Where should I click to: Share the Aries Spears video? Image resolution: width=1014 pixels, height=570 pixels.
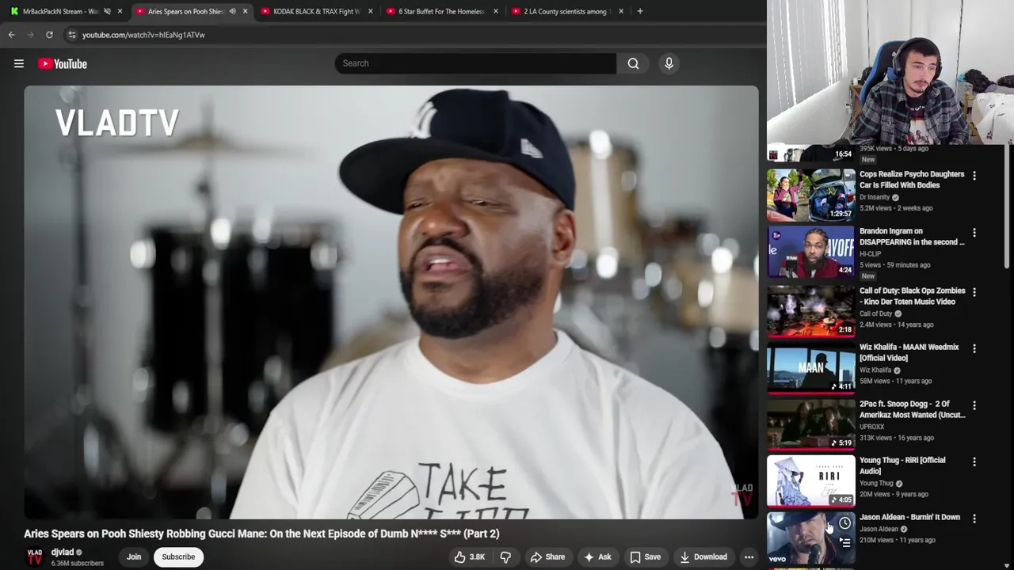point(547,557)
